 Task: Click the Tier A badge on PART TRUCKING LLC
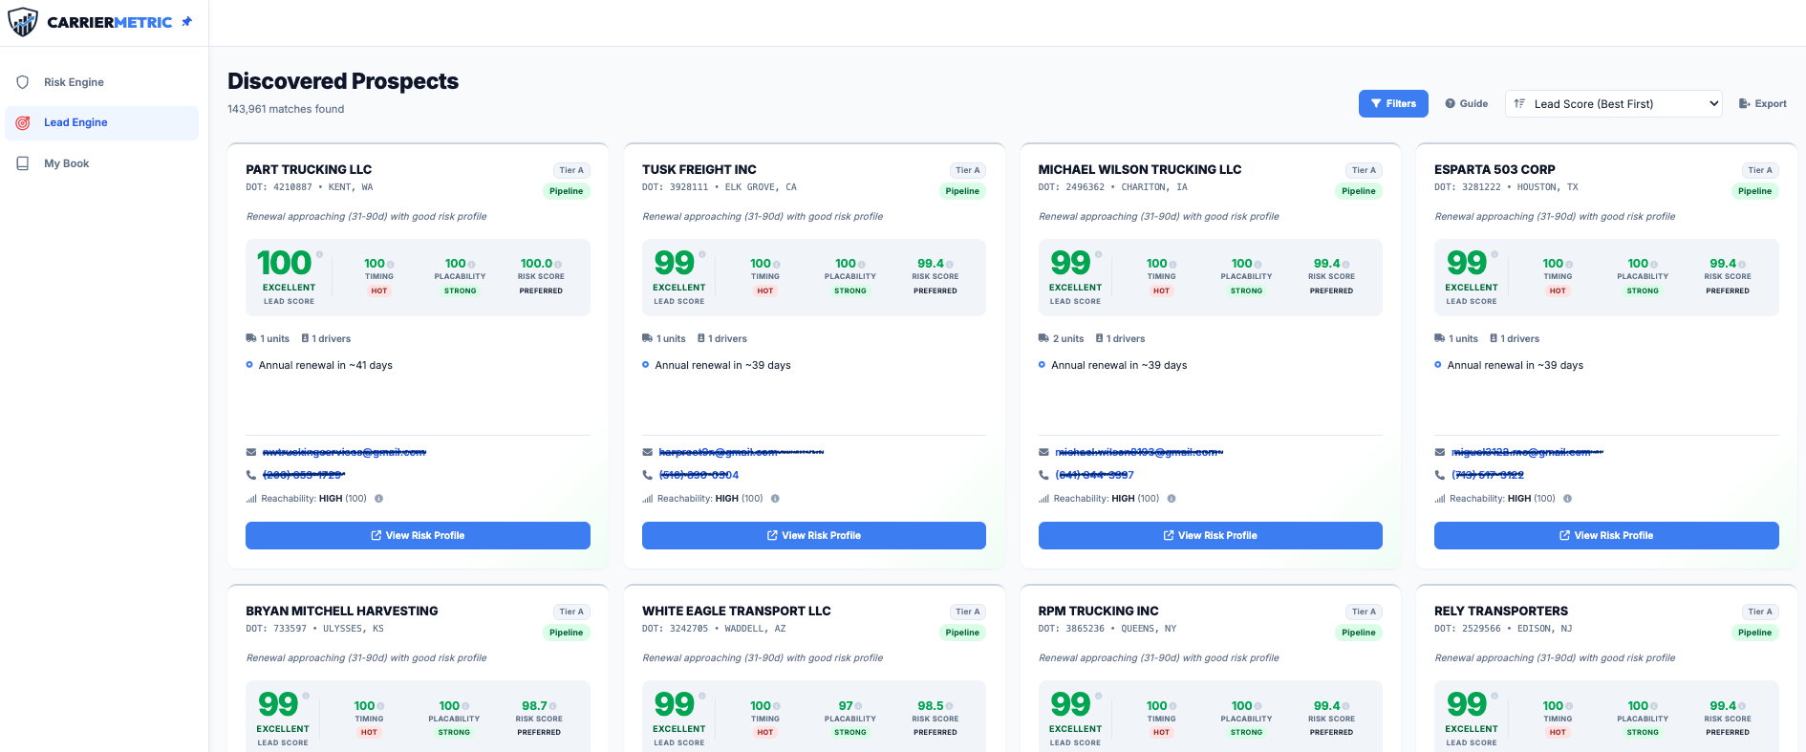click(x=571, y=170)
